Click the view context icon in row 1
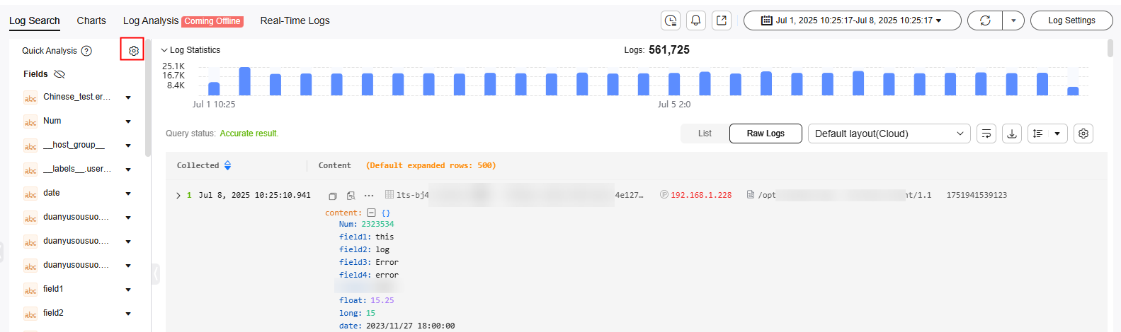This screenshot has height=332, width=1121. pyautogui.click(x=351, y=196)
